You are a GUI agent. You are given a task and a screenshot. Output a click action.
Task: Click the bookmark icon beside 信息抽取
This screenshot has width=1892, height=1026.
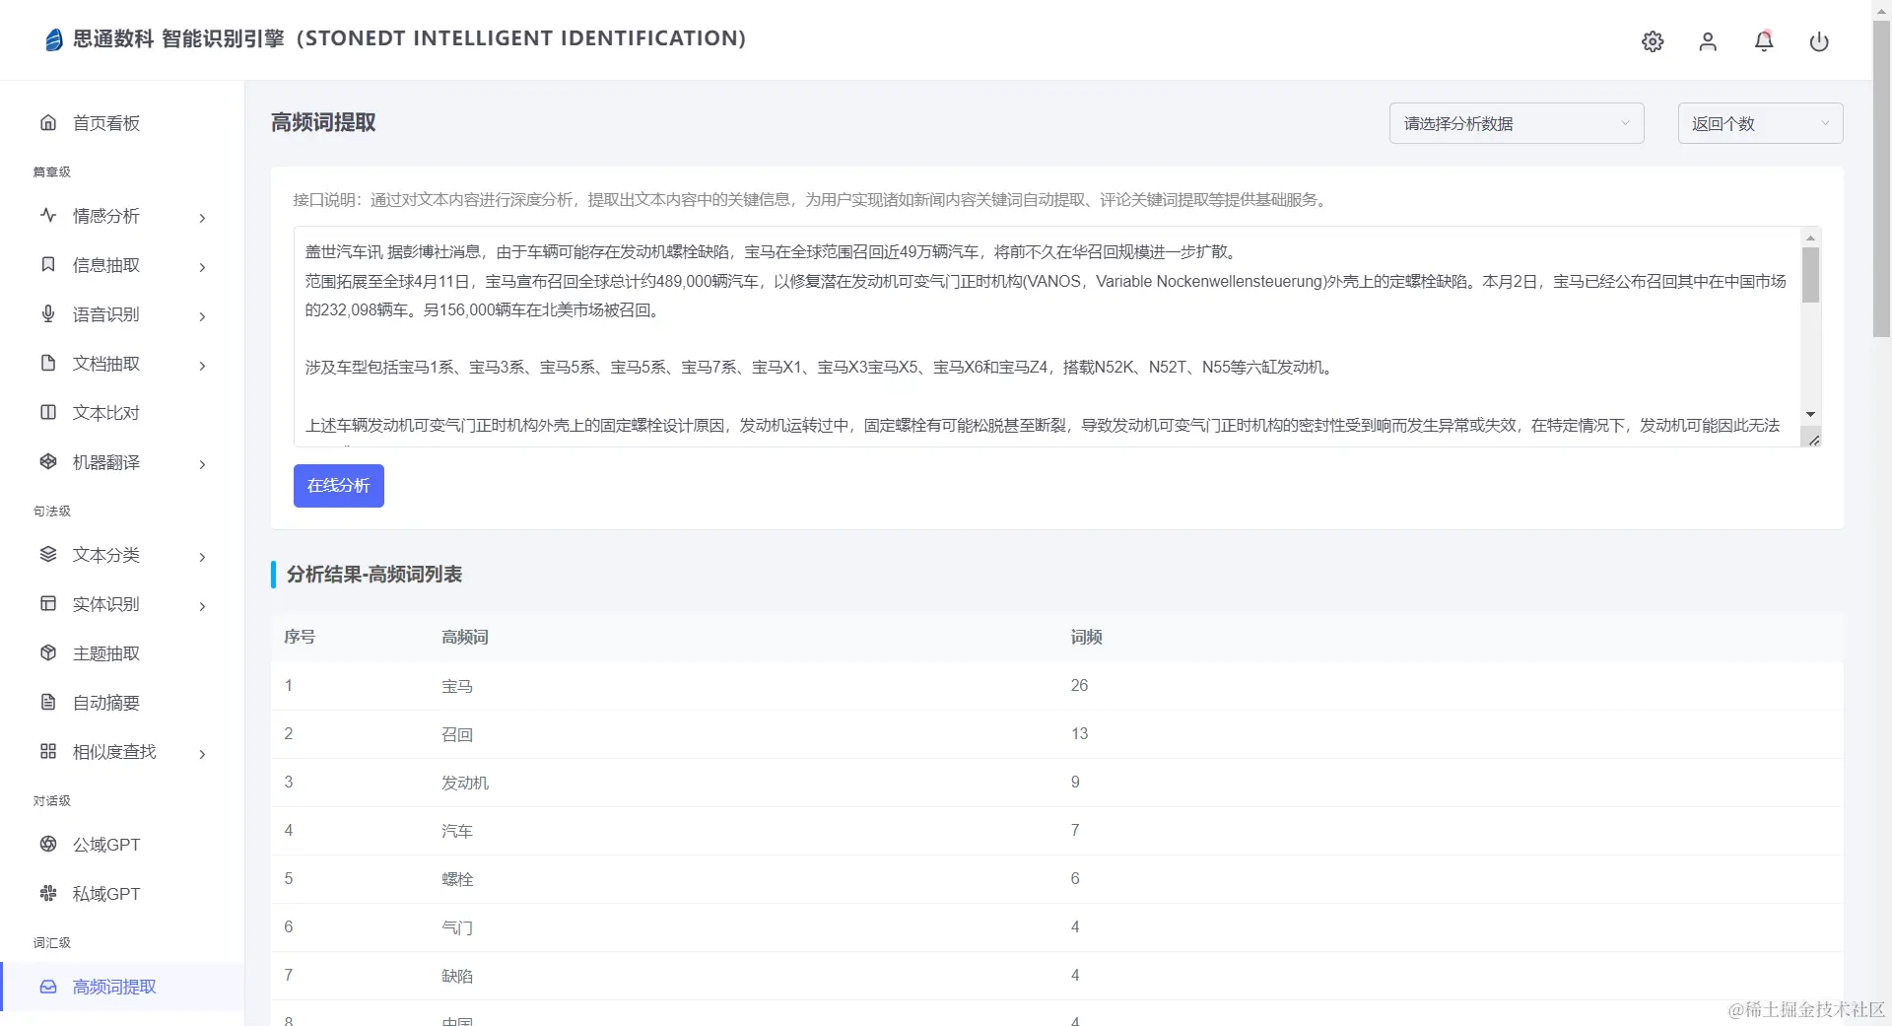tap(48, 264)
